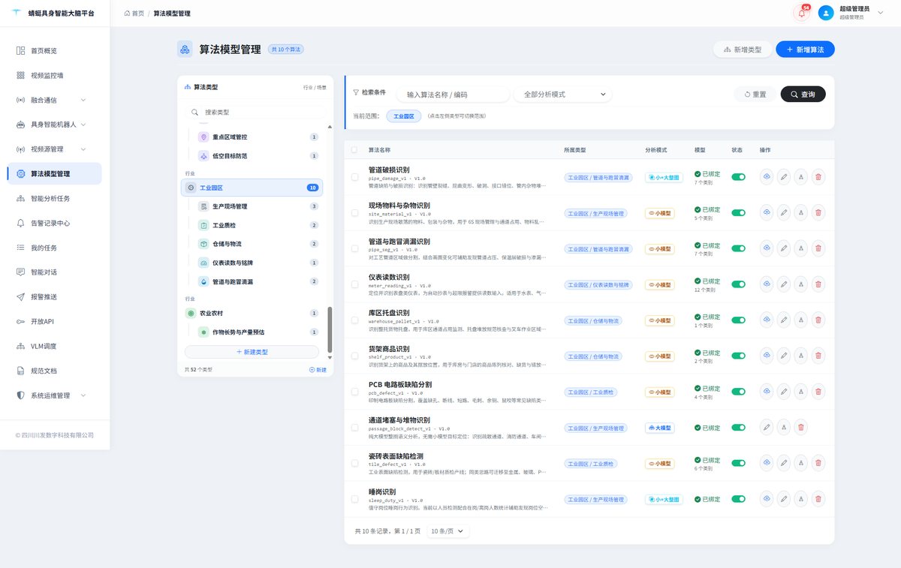Toggle the status switch for 仪表读数识别
Image resolution: width=901 pixels, height=568 pixels.
coord(738,284)
